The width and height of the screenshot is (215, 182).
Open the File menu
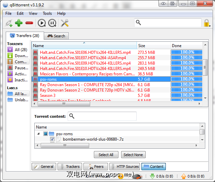[8, 13]
